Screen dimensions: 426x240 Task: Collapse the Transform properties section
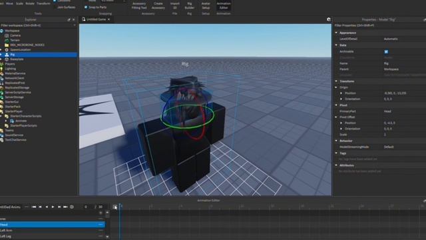click(x=336, y=81)
